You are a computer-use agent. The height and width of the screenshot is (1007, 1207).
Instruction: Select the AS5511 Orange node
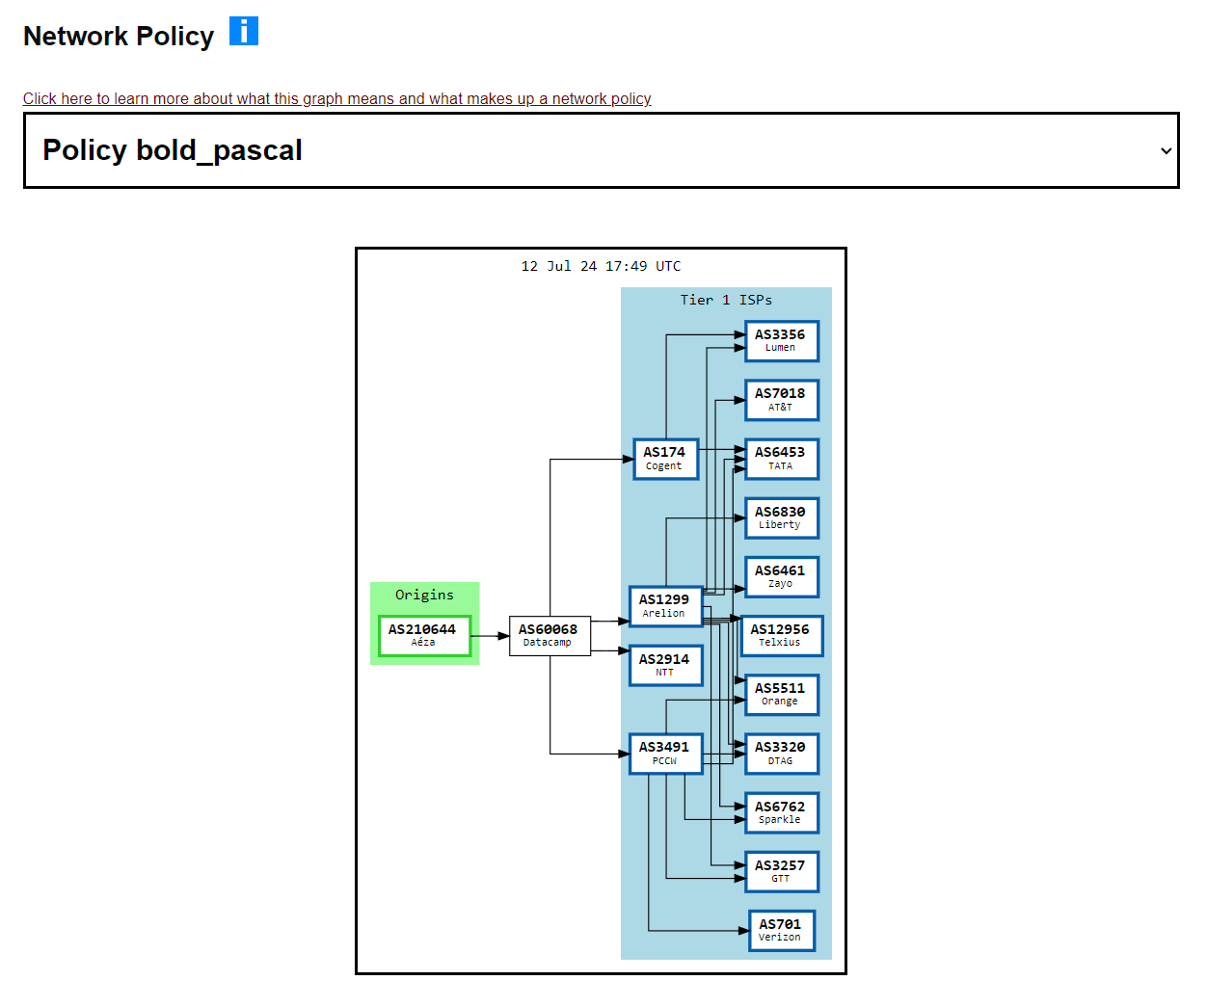[782, 695]
